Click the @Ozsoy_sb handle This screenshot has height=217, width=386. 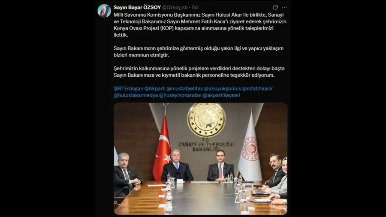[x=175, y=7]
